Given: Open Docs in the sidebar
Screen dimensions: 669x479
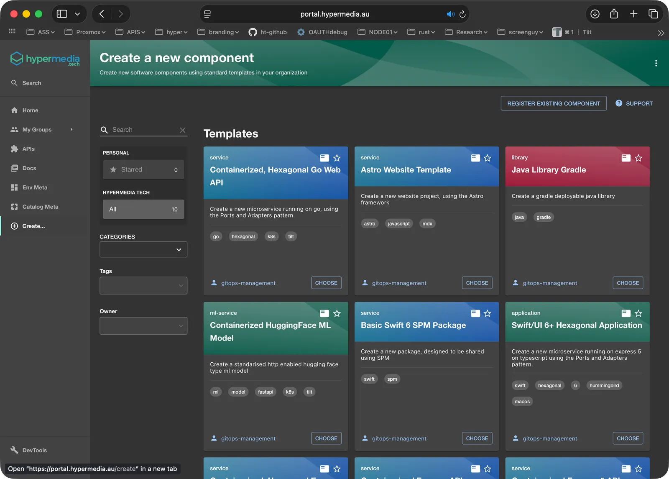Looking at the screenshot, I should point(45,168).
